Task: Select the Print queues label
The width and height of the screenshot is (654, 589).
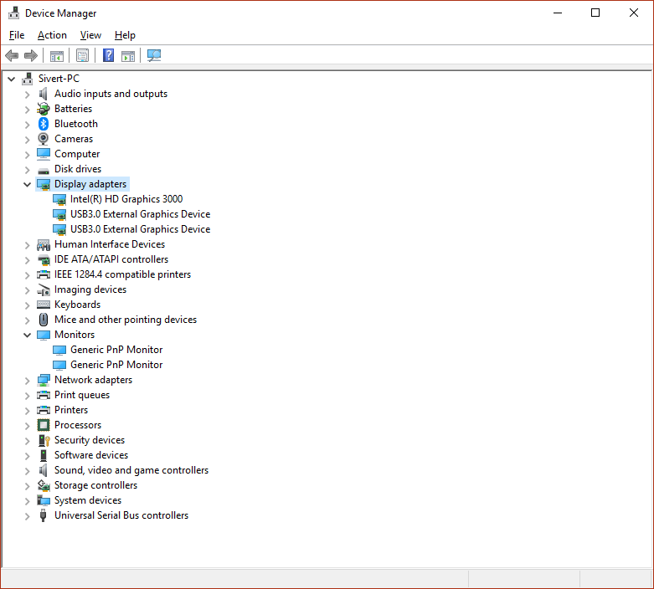Action: tap(82, 395)
